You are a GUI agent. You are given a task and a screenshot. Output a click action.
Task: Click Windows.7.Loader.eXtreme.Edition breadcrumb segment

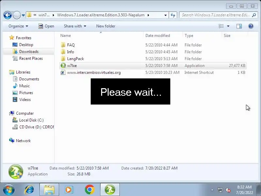point(101,15)
